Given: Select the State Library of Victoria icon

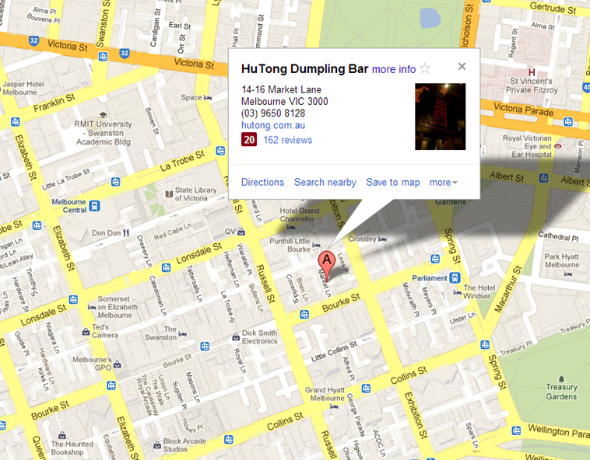Looking at the screenshot, I should click(x=169, y=194).
